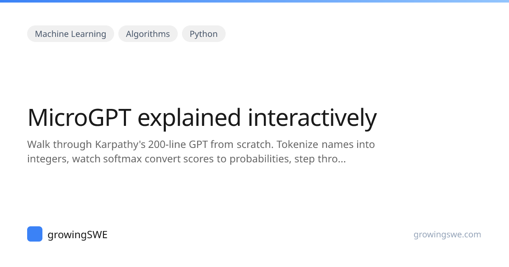
Task: Click the 200-line text in the description
Action: (x=167, y=145)
